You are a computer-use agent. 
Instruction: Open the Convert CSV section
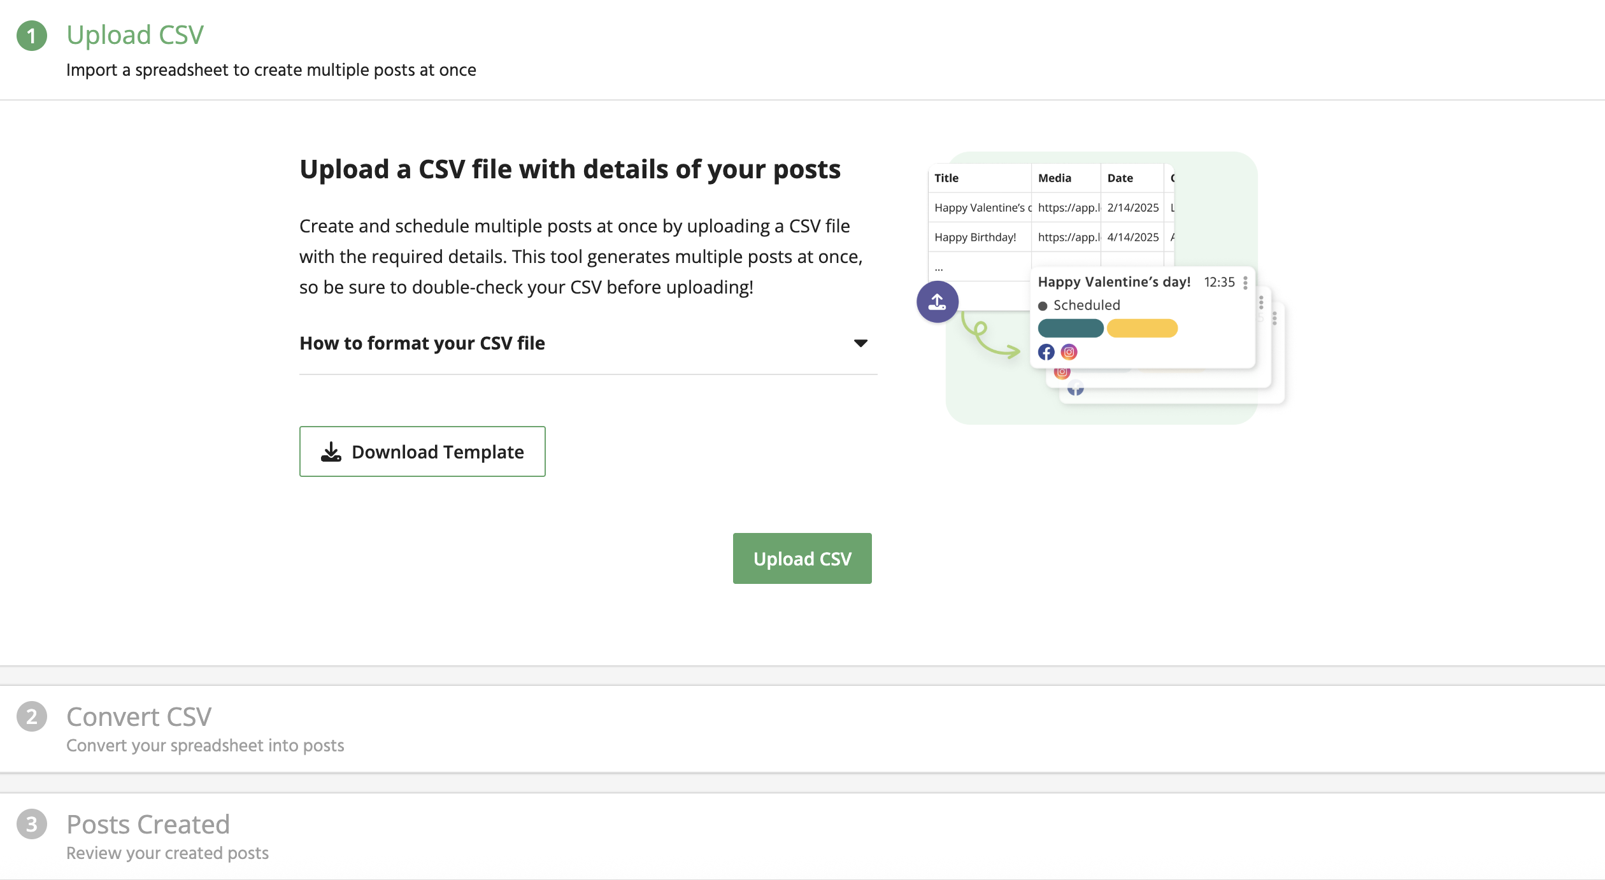[139, 716]
